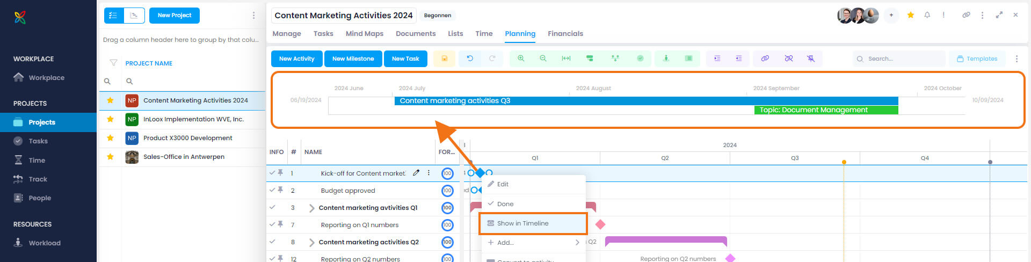Click the pink milestone diamond for Reporting on Q1
Image resolution: width=1031 pixels, height=262 pixels.
coord(600,224)
